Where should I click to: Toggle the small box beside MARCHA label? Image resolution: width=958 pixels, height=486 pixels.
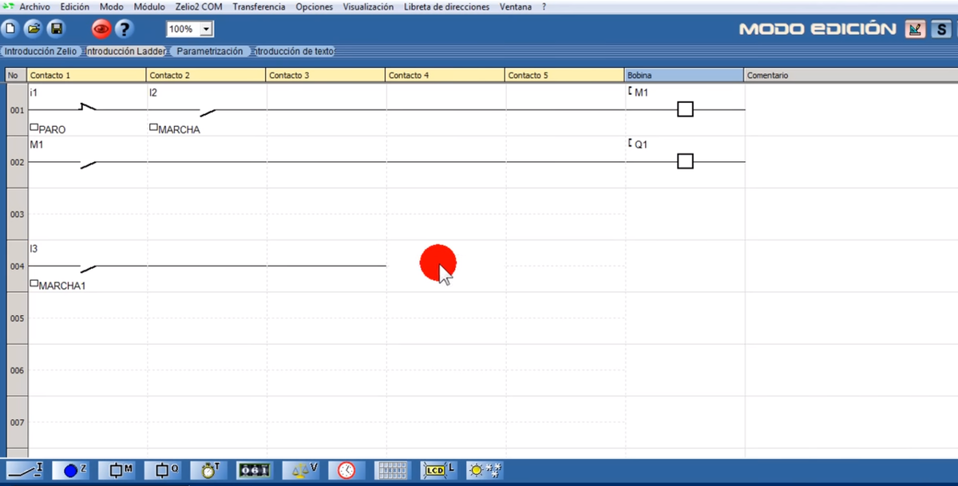pos(153,128)
